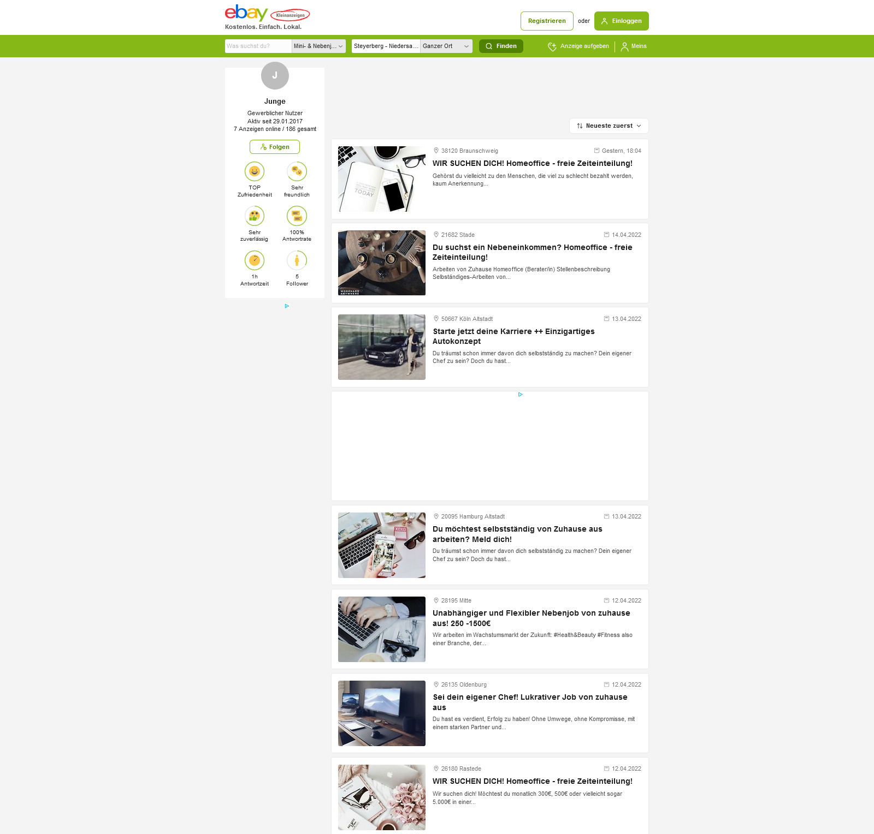
Task: Click calendar icon in Rastede listing
Action: 606,769
